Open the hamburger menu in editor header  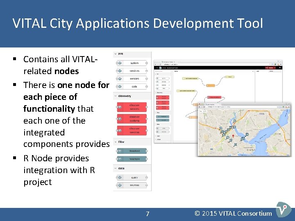tap(280, 68)
